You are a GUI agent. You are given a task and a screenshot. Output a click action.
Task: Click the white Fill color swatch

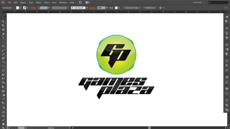18,8
